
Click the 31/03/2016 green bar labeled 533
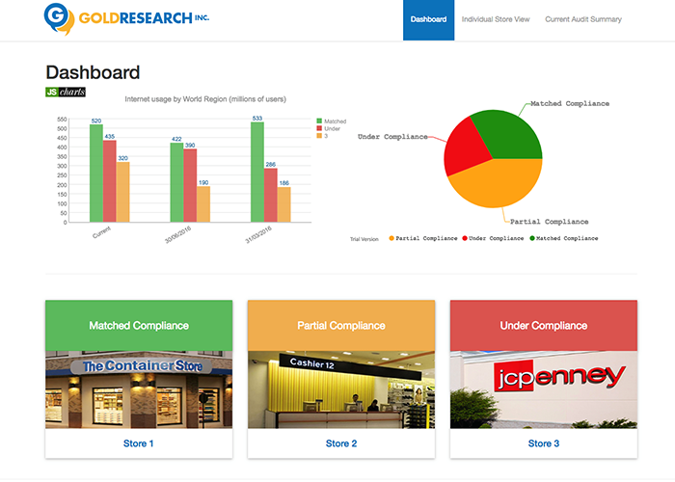(256, 172)
